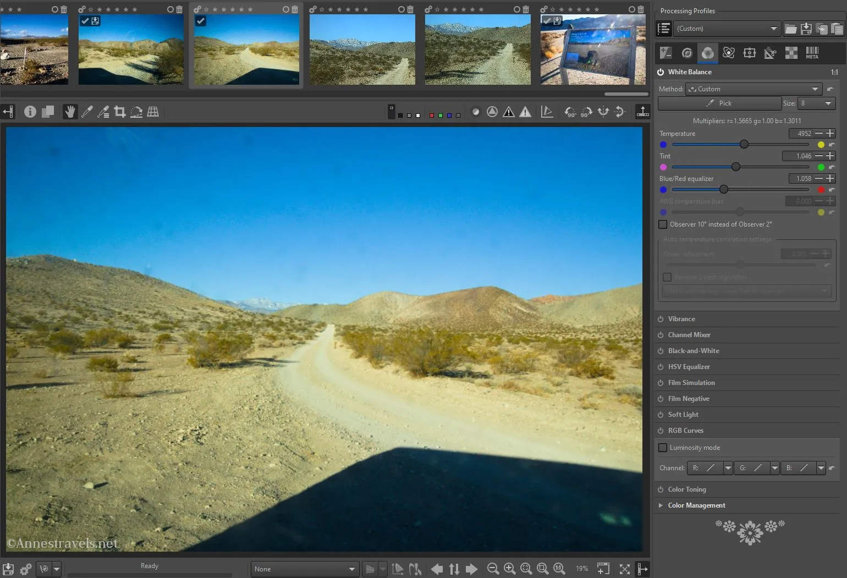Put the image in the processing queue
This screenshot has width=847, height=578.
25,569
